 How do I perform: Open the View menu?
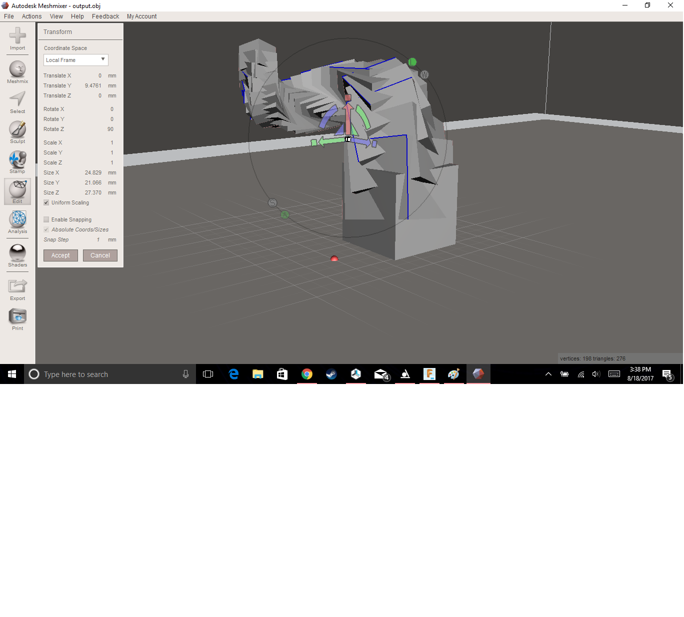click(56, 16)
